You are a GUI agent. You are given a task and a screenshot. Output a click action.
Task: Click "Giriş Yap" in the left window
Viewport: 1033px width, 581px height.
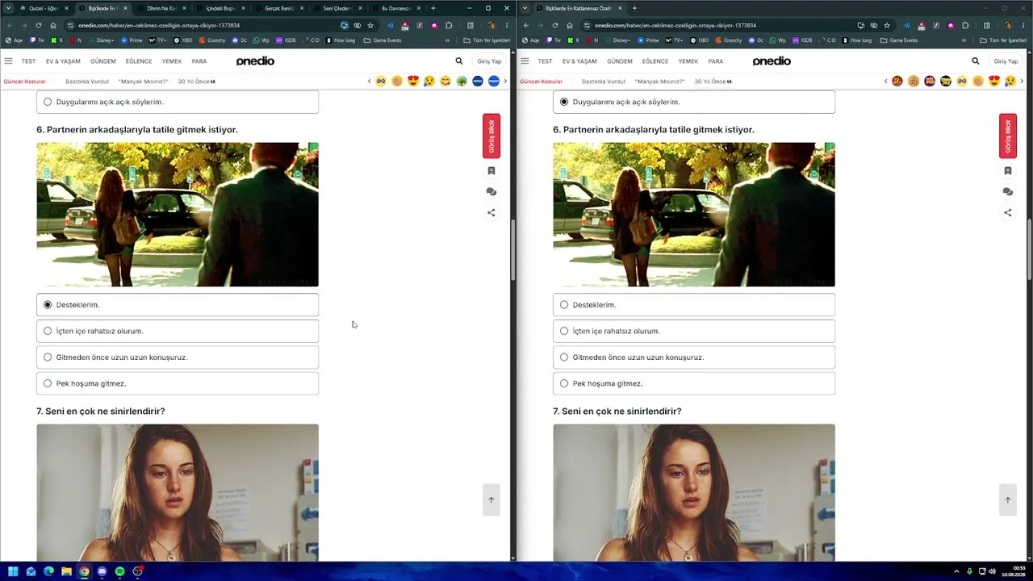489,61
